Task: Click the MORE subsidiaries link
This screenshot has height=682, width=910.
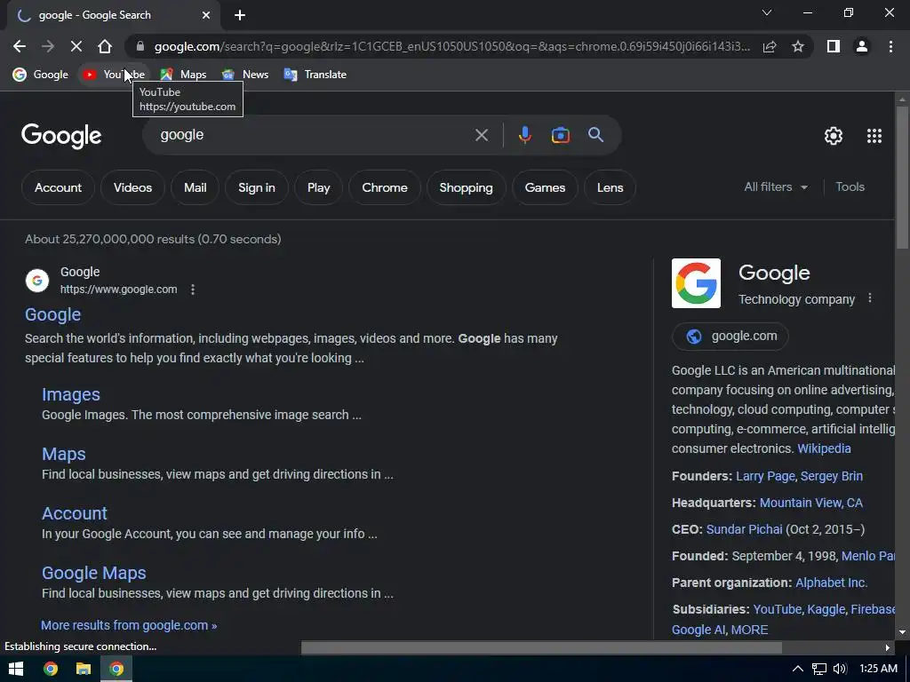Action: (x=749, y=630)
